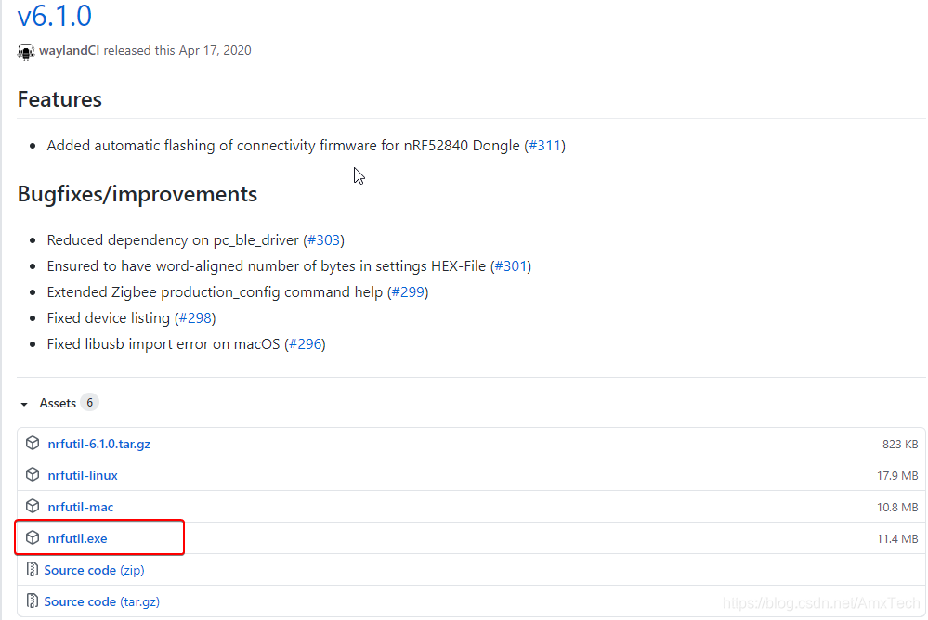The image size is (928, 620).
Task: Open issue link #296
Action: point(306,344)
